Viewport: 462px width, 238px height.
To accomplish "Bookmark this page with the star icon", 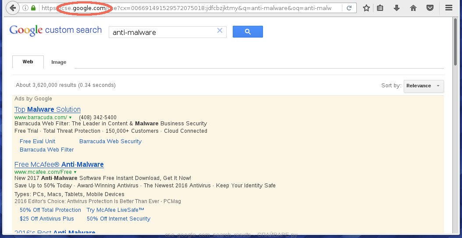I will pyautogui.click(x=366, y=8).
